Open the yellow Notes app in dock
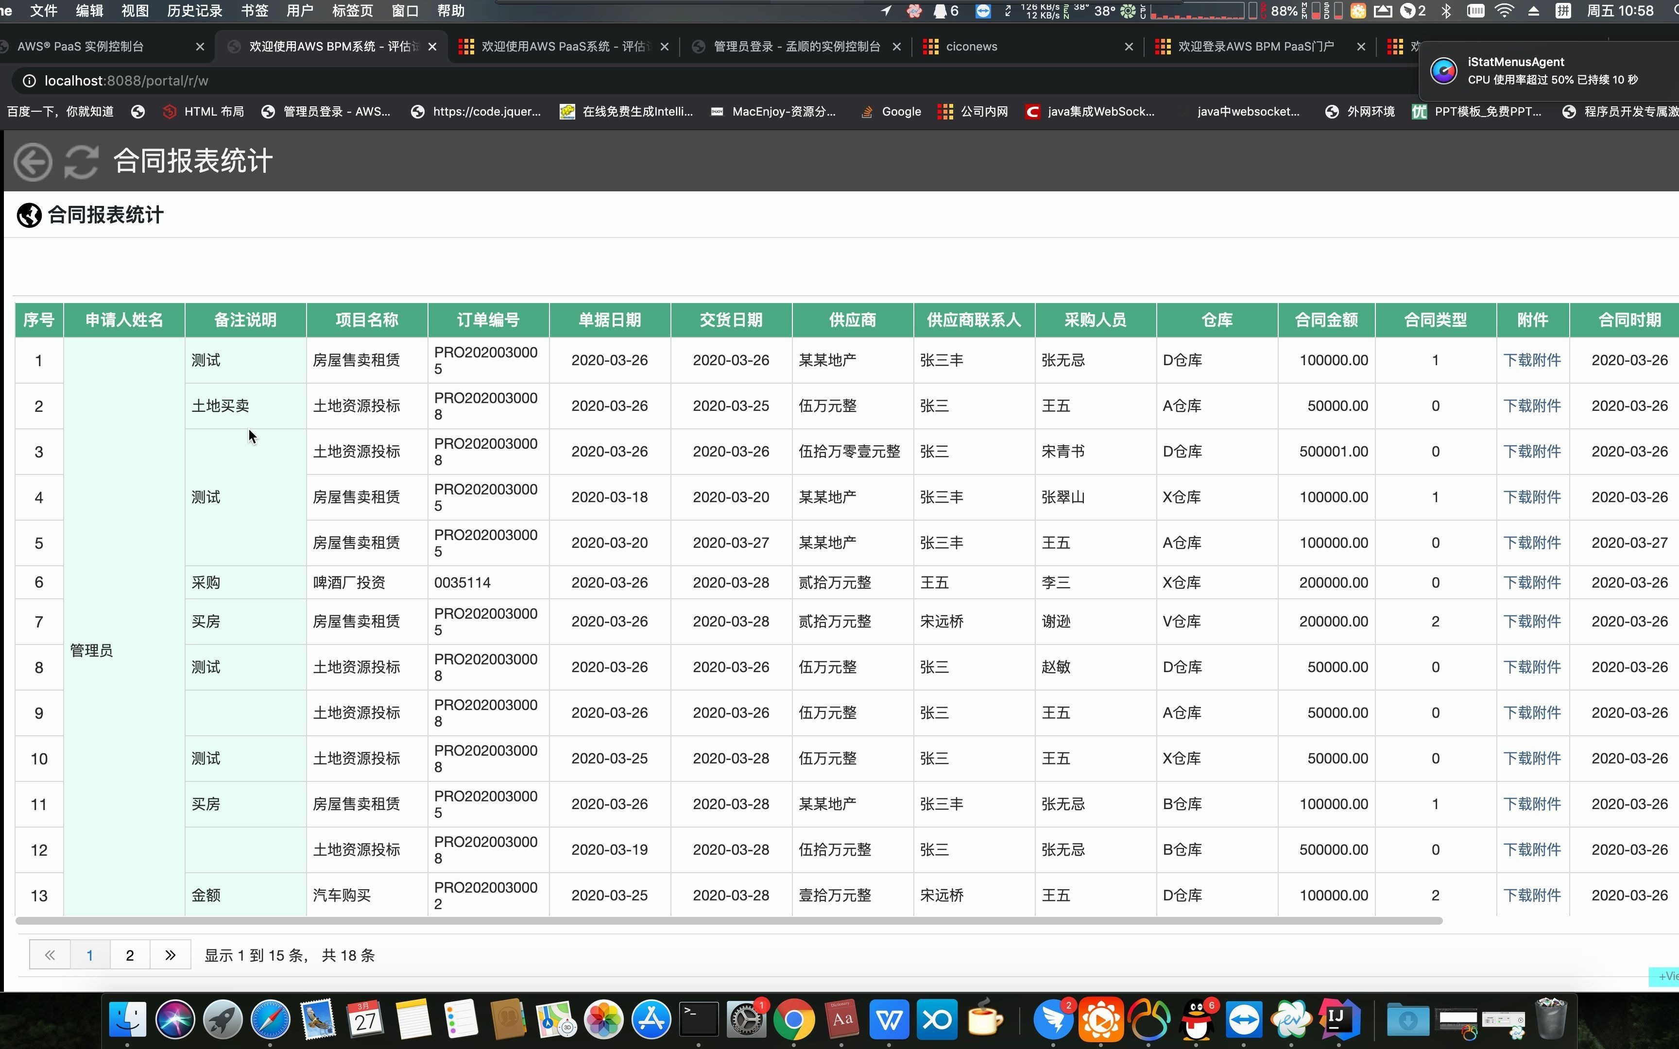 tap(413, 1019)
